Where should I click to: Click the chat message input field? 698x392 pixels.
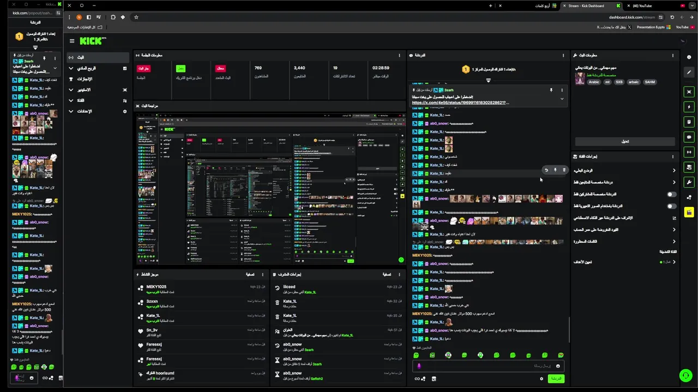click(488, 366)
